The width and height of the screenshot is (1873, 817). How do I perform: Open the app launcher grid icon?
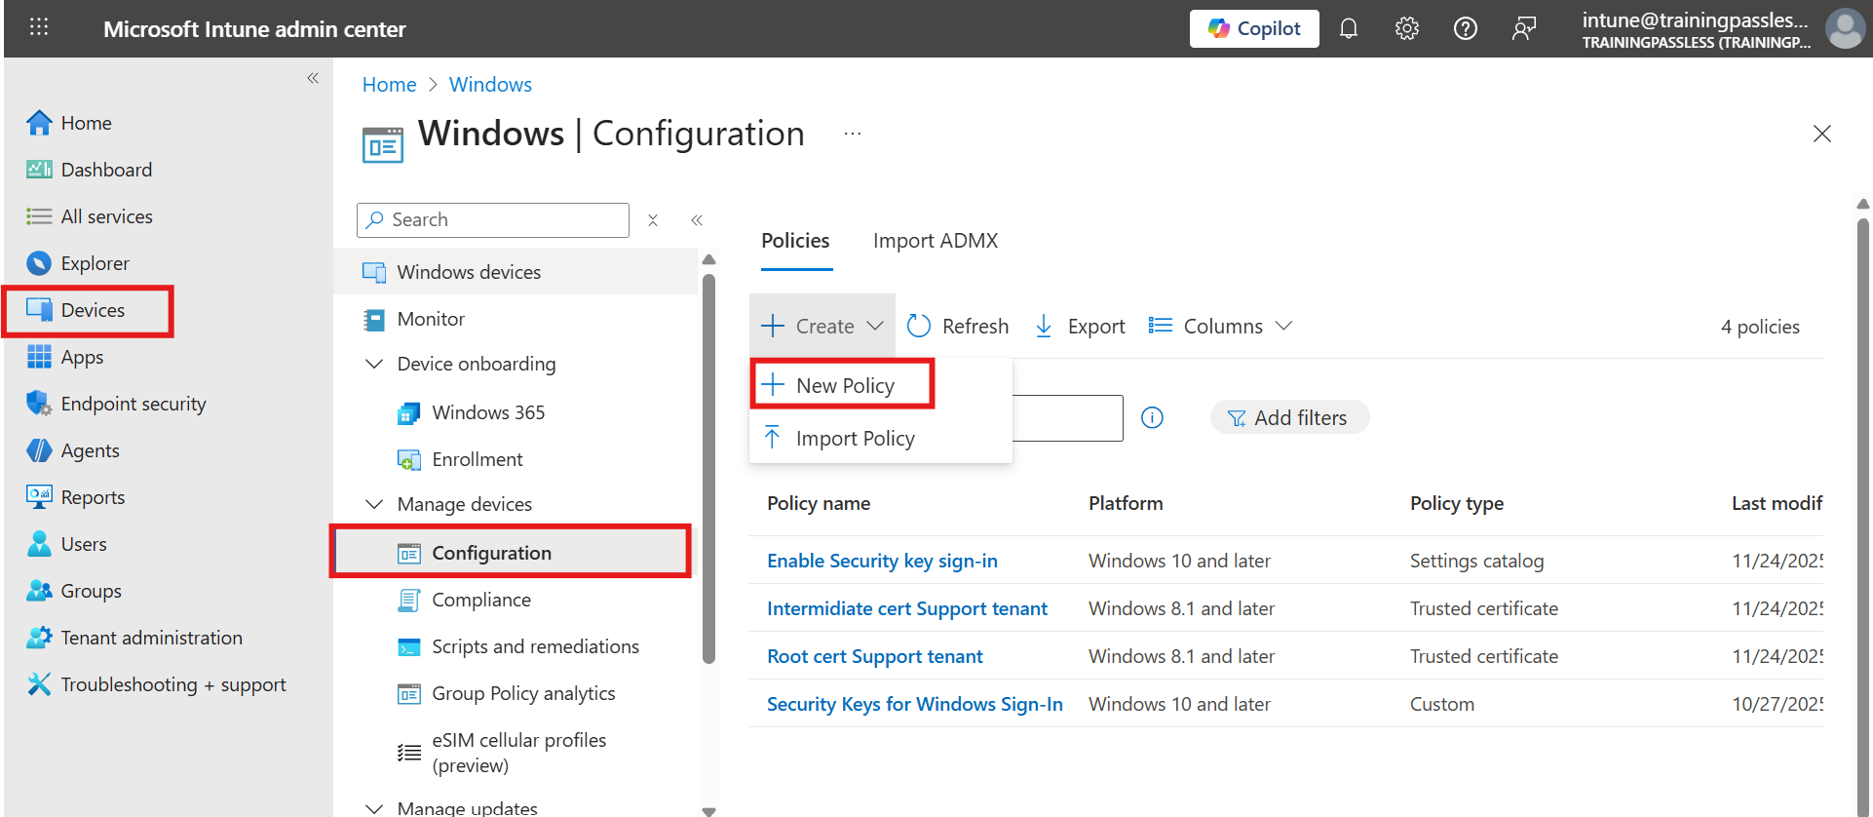click(39, 27)
